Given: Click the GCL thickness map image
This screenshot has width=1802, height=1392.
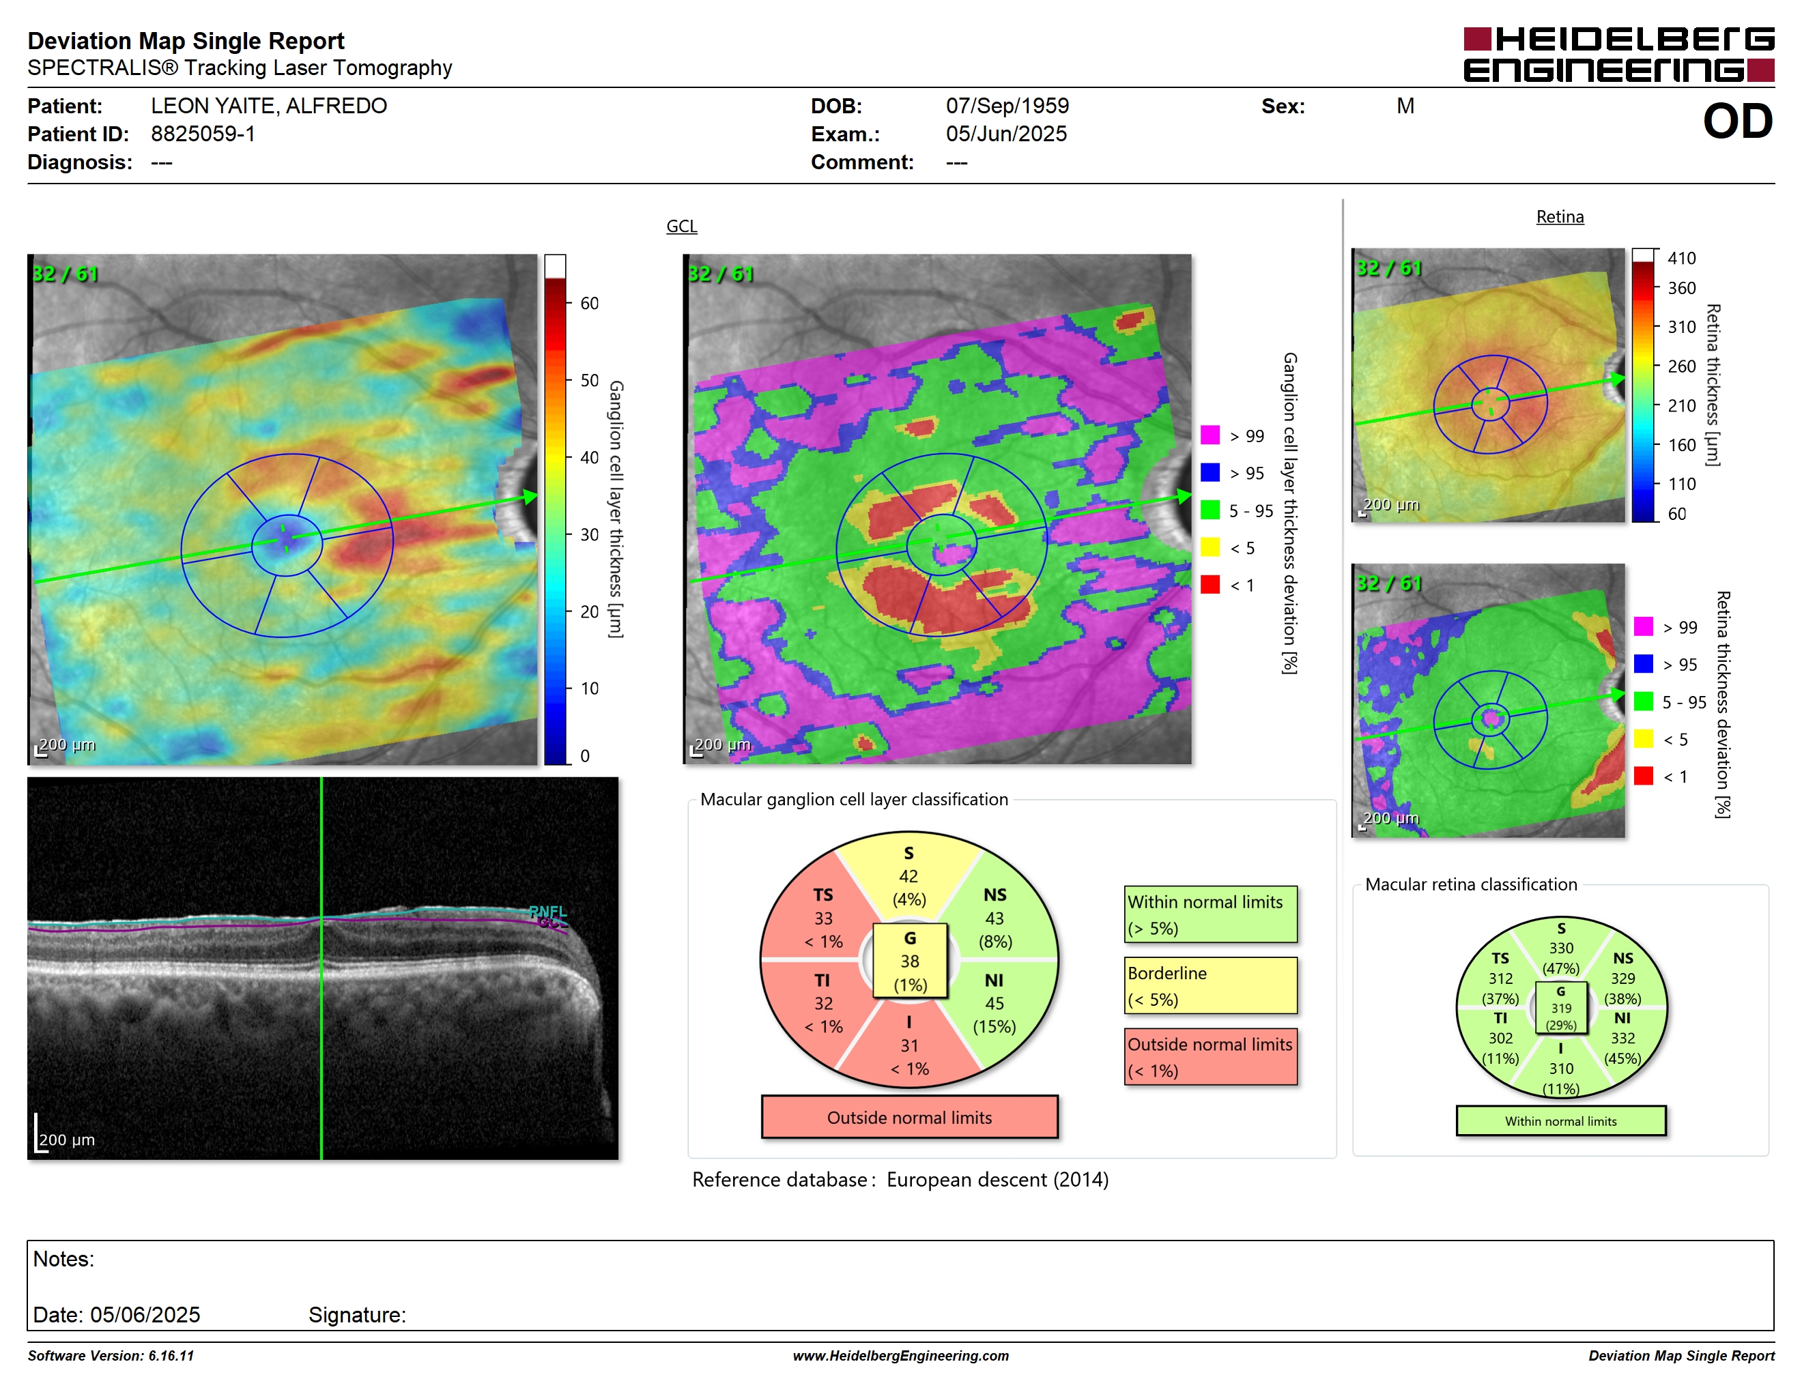Looking at the screenshot, I should point(282,510).
